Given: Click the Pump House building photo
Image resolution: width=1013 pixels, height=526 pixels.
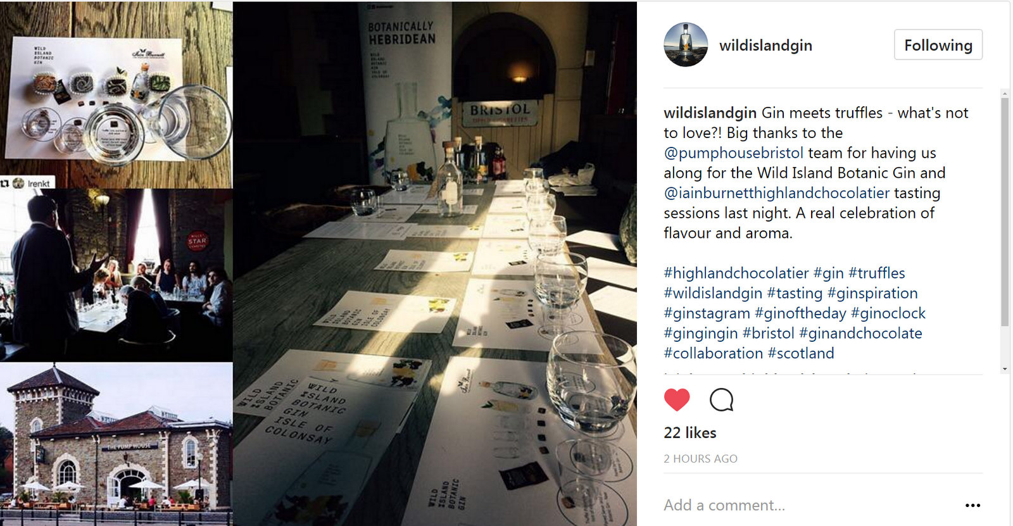Looking at the screenshot, I should tap(116, 444).
